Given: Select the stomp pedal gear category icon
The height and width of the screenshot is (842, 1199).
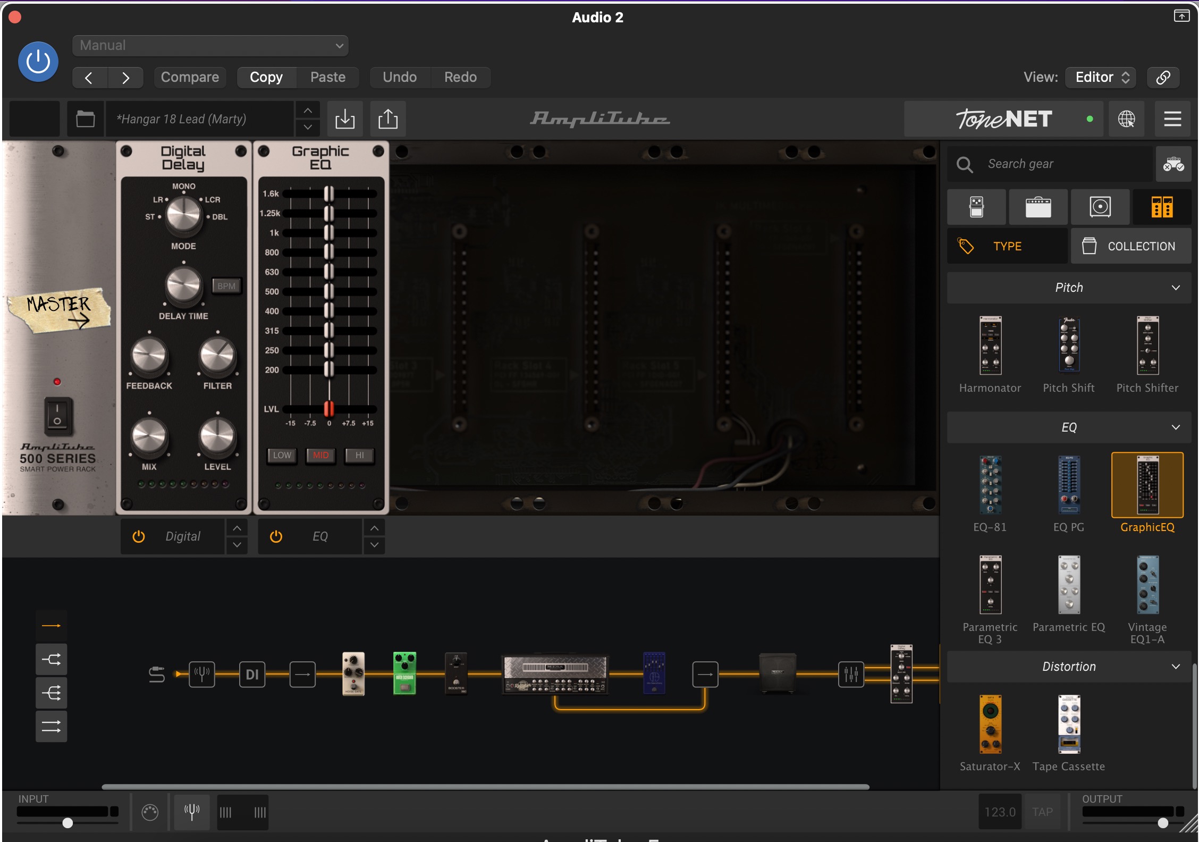Looking at the screenshot, I should coord(976,207).
